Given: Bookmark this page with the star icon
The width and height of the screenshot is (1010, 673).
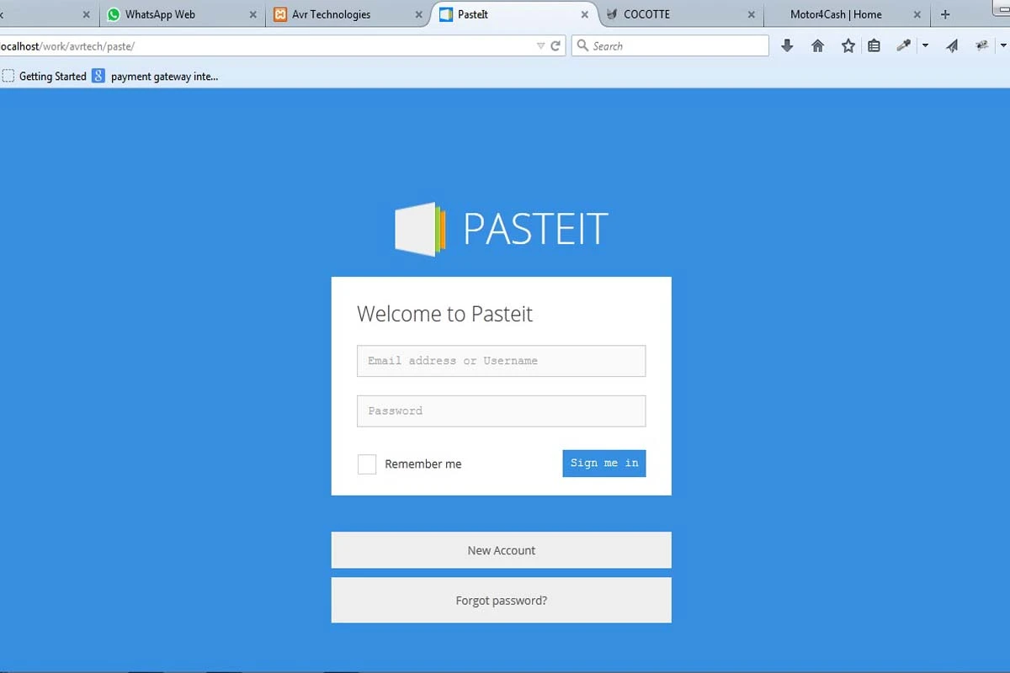Looking at the screenshot, I should [848, 45].
